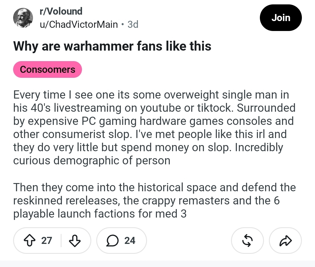Tap the paragraph about med 3 launch factions
The height and width of the screenshot is (267, 315).
pos(154,200)
